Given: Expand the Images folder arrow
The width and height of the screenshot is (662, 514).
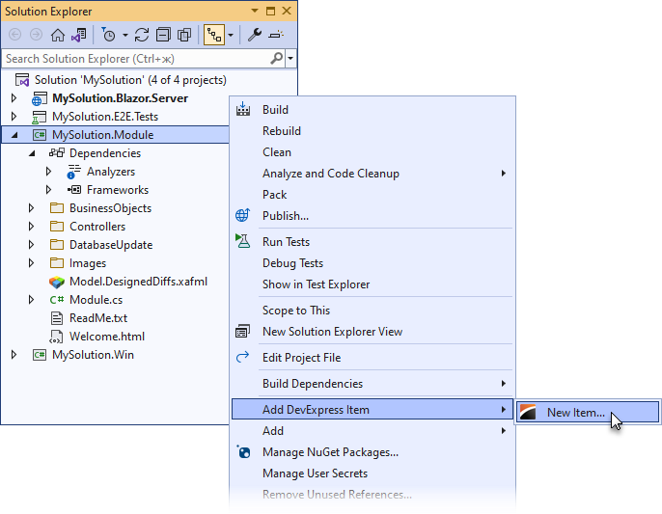Looking at the screenshot, I should point(31,263).
